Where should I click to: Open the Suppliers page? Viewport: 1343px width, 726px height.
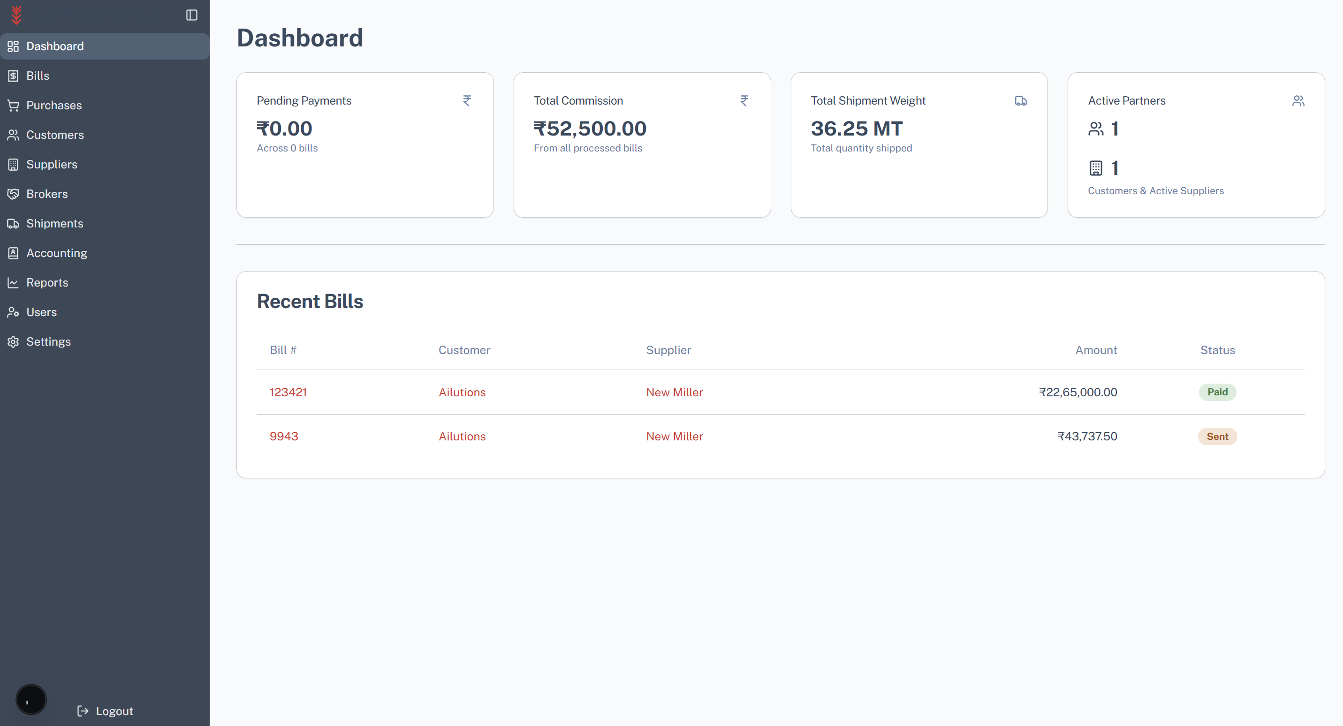point(105,165)
